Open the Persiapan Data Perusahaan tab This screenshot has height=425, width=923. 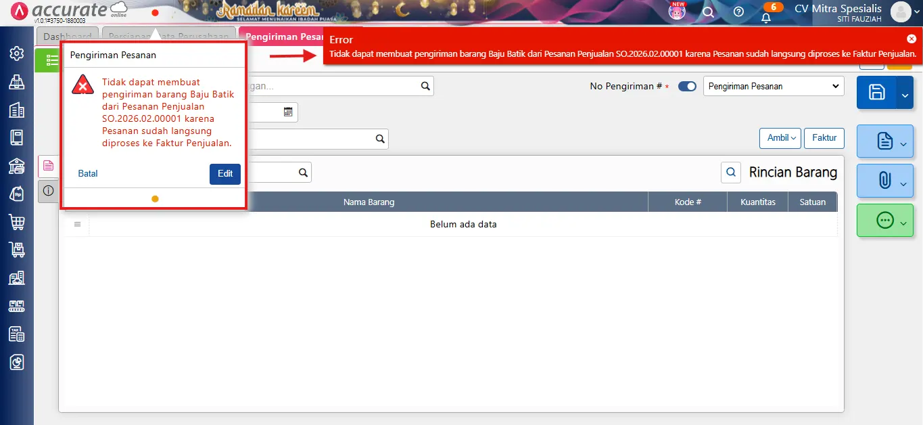pyautogui.click(x=169, y=37)
